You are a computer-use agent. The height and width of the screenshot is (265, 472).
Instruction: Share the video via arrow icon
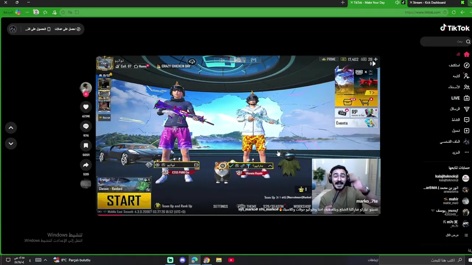tap(86, 165)
